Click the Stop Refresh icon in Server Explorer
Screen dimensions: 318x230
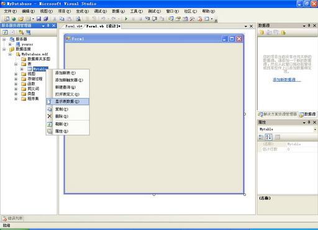click(x=12, y=32)
